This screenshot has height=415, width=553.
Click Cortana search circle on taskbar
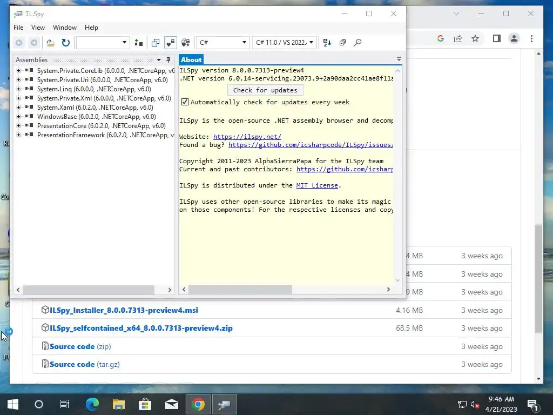[39, 404]
